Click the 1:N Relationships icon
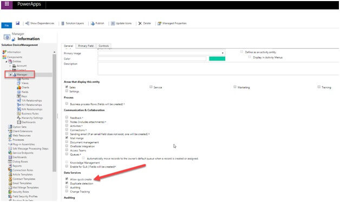This screenshot has height=202, width=340. [x=18, y=100]
